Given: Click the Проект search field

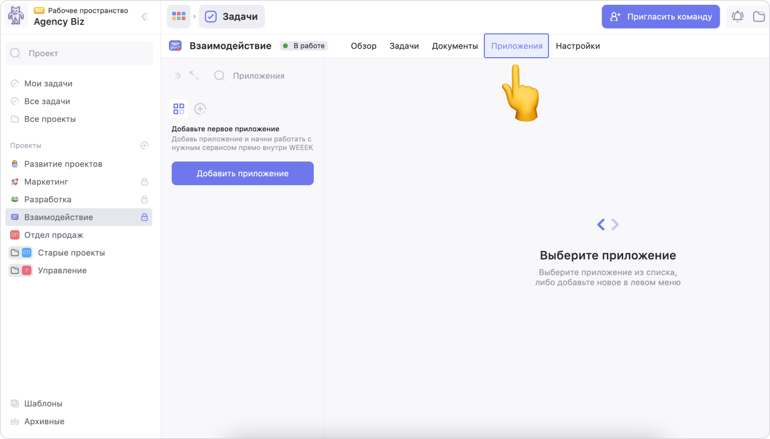Looking at the screenshot, I should click(79, 53).
